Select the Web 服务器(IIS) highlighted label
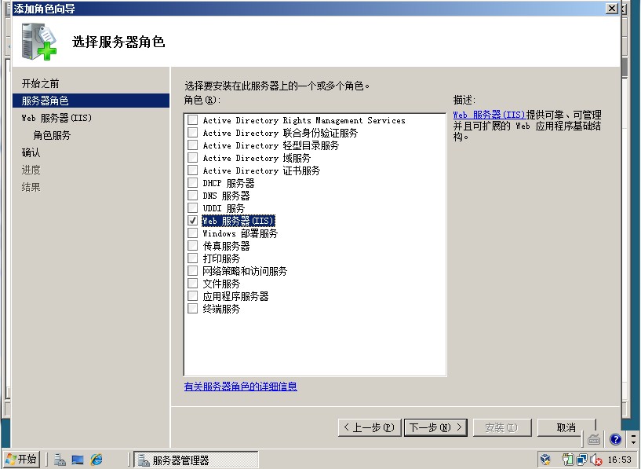Image resolution: width=641 pixels, height=469 pixels. (239, 221)
